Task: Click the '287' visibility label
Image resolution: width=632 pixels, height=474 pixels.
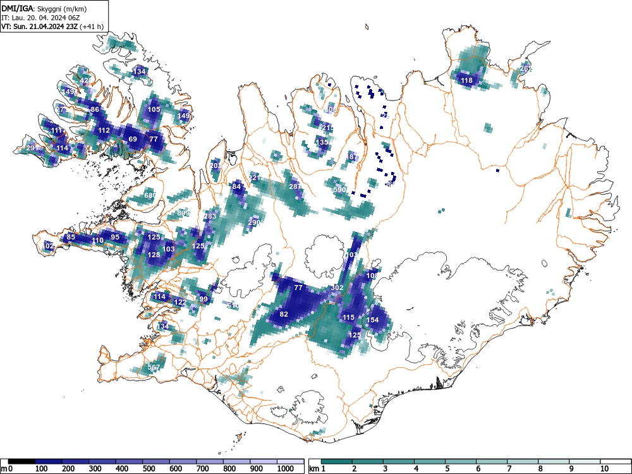Action: coord(295,186)
